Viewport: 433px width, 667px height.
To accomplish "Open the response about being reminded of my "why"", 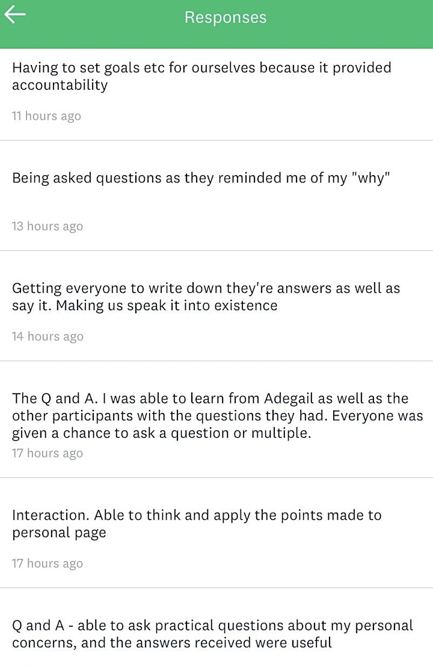I will pyautogui.click(x=216, y=196).
